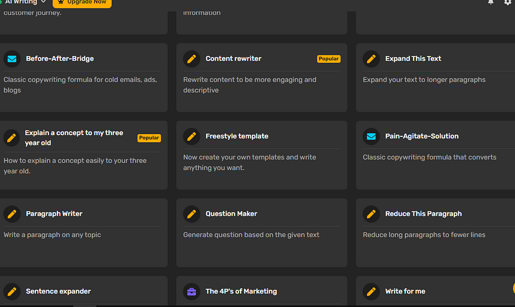Open Explain a concept to my three year old
The width and height of the screenshot is (515, 307).
74,138
